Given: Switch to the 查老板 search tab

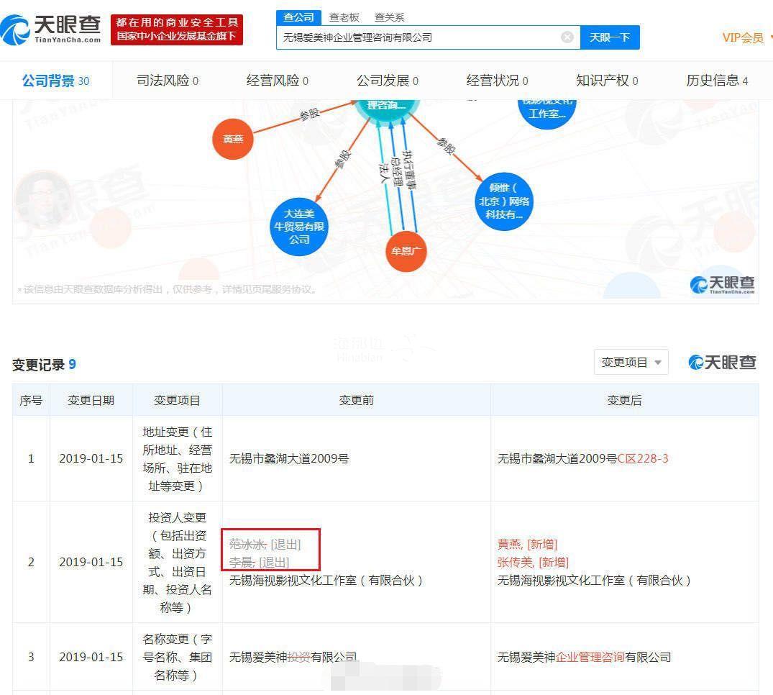Looking at the screenshot, I should click(344, 17).
